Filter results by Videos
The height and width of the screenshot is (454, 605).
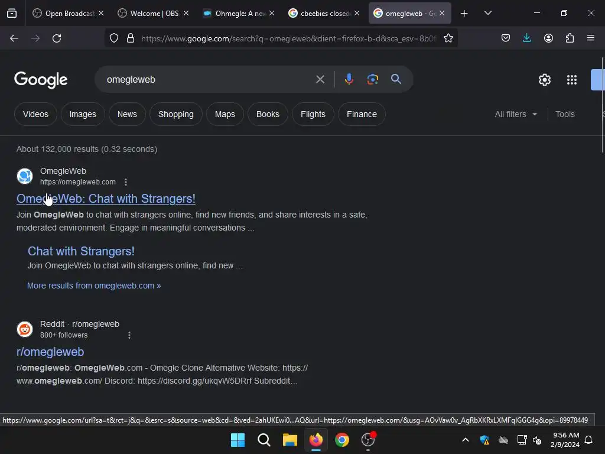(x=35, y=114)
